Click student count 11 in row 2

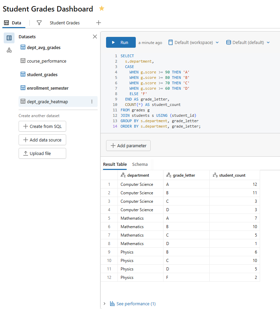click(x=235, y=193)
